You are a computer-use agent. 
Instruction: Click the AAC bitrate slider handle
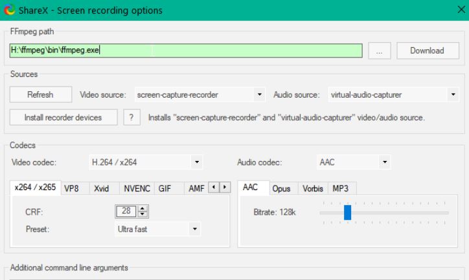[347, 212]
